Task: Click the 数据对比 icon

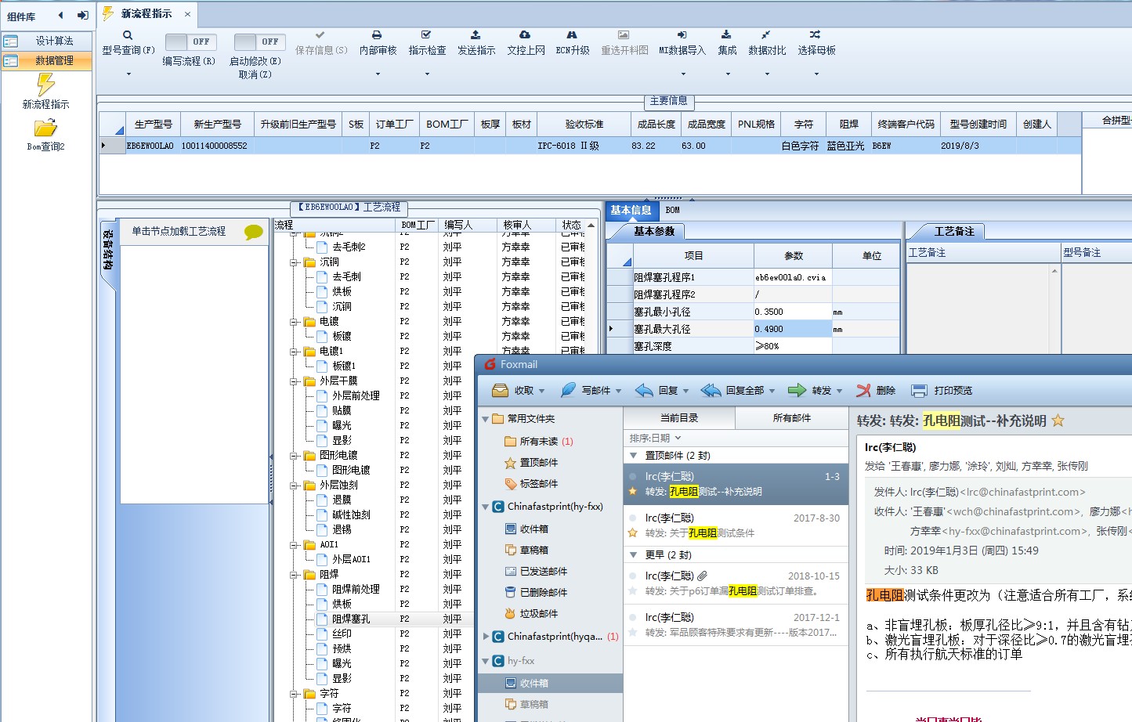Action: point(766,35)
